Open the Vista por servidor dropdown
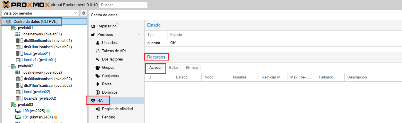Image resolution: width=402 pixels, height=123 pixels. coord(75,13)
